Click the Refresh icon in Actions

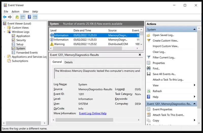[x=149, y=91]
